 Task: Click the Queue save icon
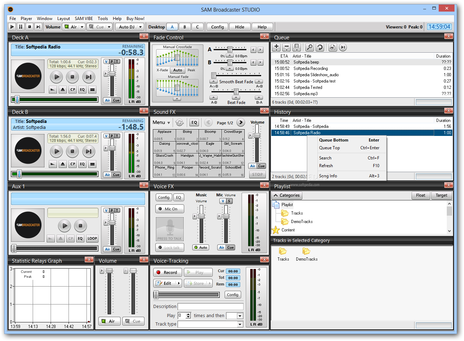(x=297, y=47)
